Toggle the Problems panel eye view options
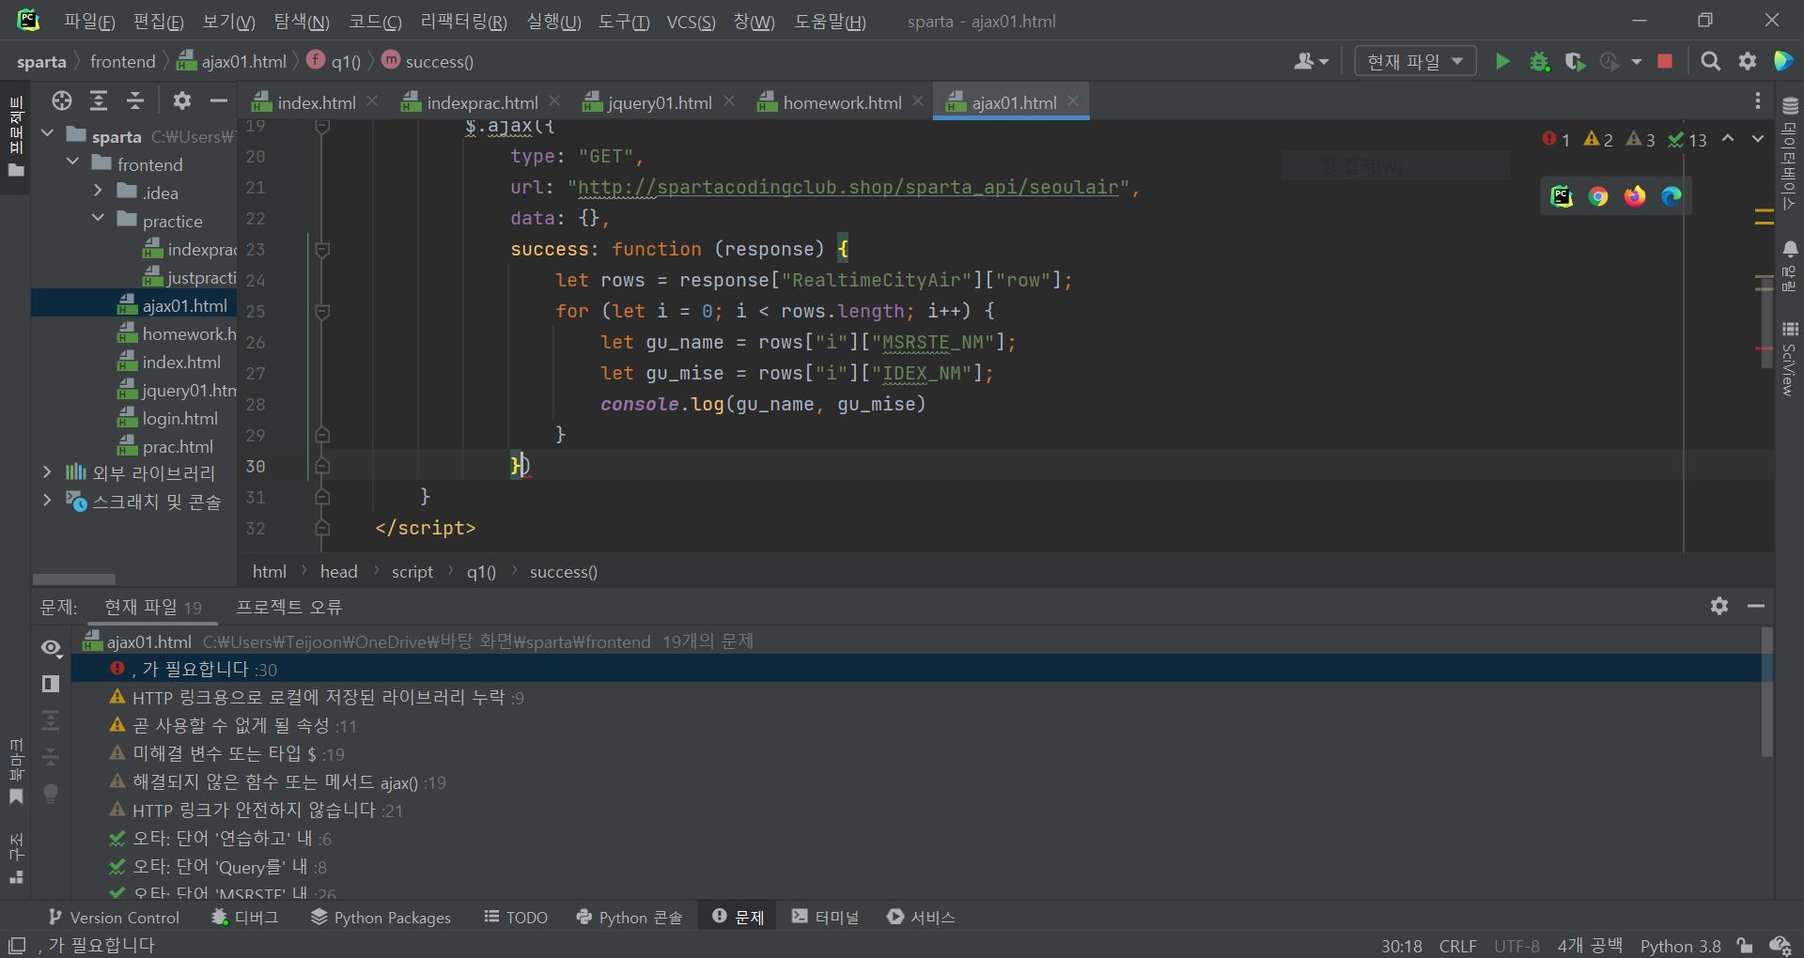Screen dimensions: 1804x958 pos(52,648)
